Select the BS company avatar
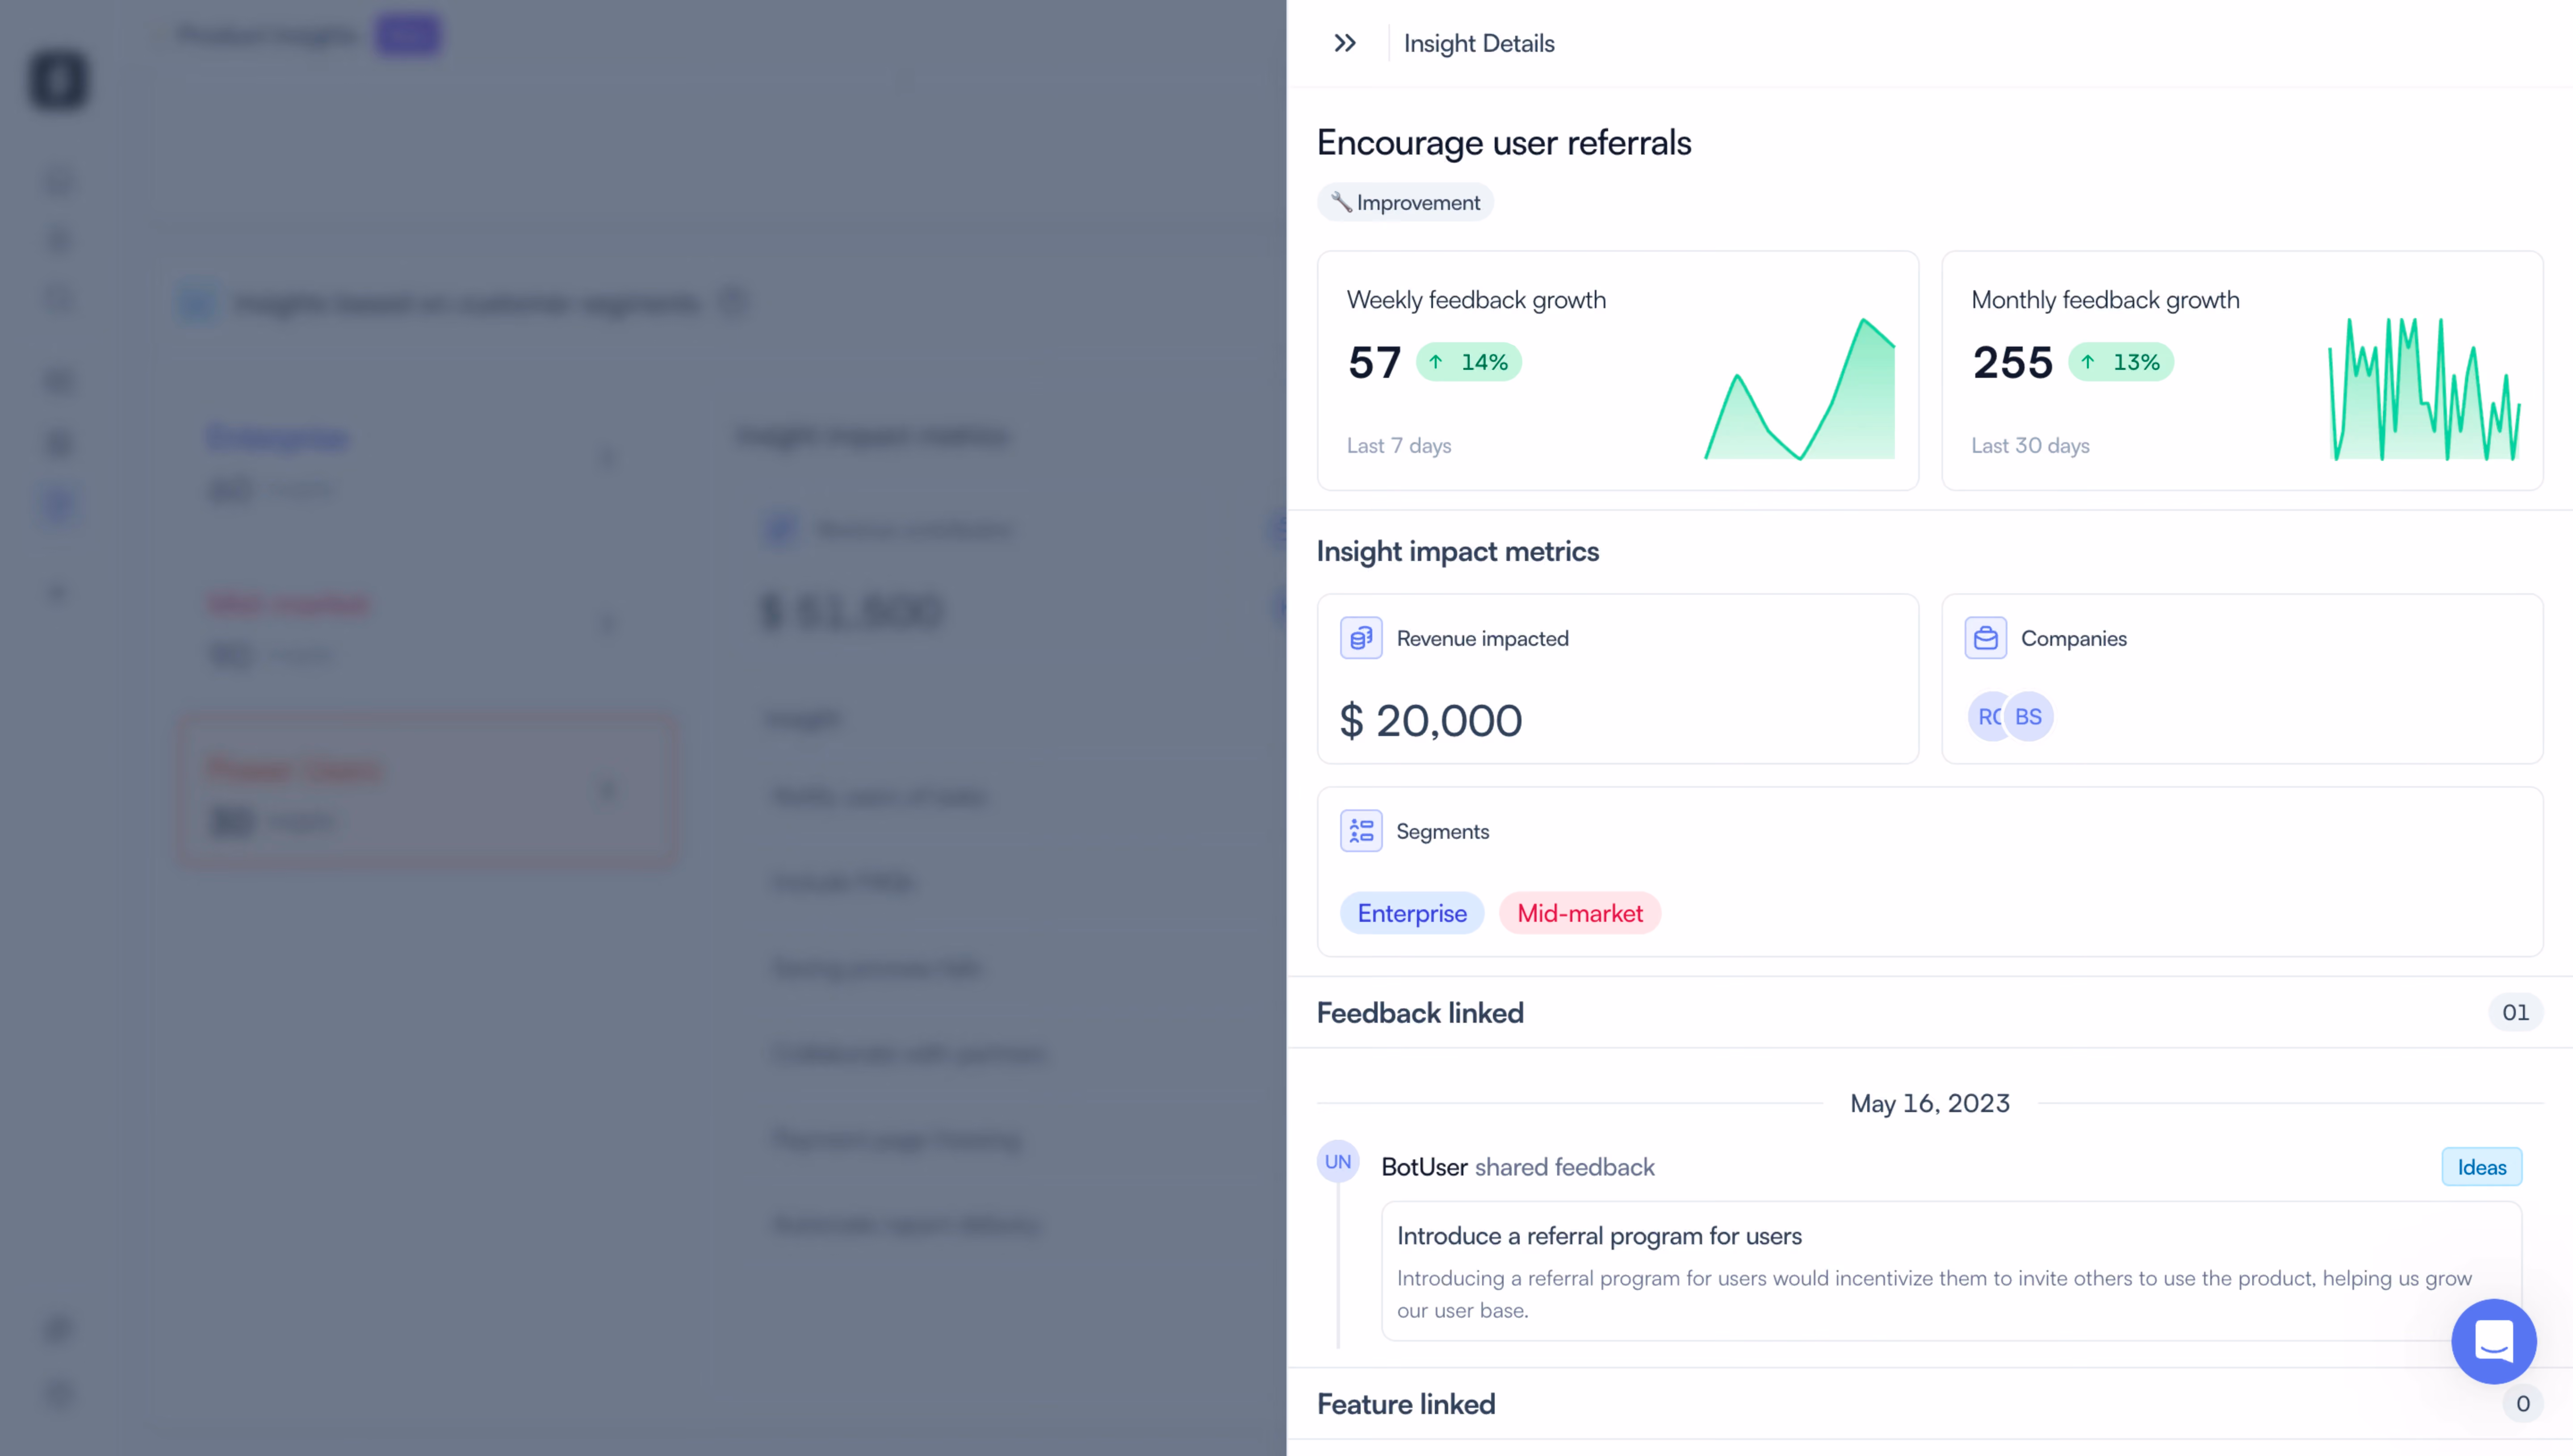This screenshot has width=2573, height=1456. (x=2029, y=717)
